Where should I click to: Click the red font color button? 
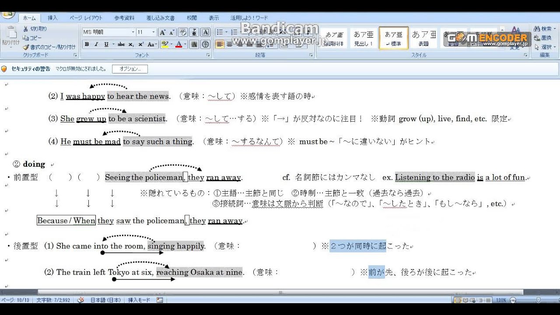[x=178, y=45]
